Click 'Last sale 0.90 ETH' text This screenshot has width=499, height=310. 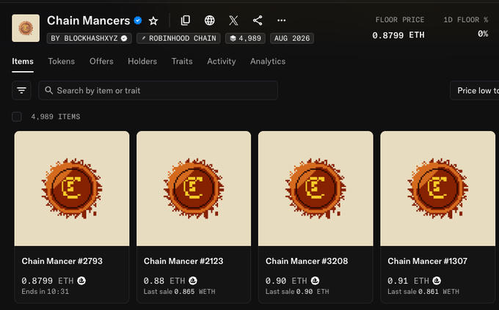click(297, 292)
